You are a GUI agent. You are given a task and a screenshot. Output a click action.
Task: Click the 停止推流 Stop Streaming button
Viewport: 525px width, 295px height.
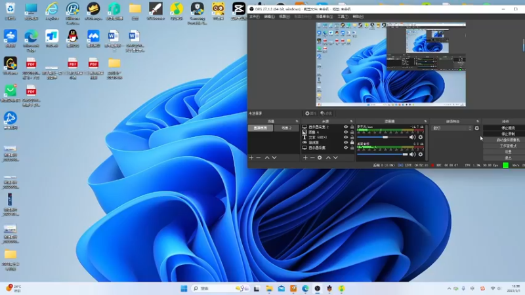click(x=508, y=128)
